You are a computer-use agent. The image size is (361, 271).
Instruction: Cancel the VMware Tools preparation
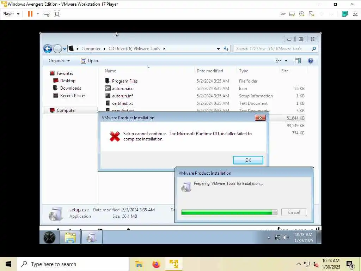pyautogui.click(x=294, y=212)
